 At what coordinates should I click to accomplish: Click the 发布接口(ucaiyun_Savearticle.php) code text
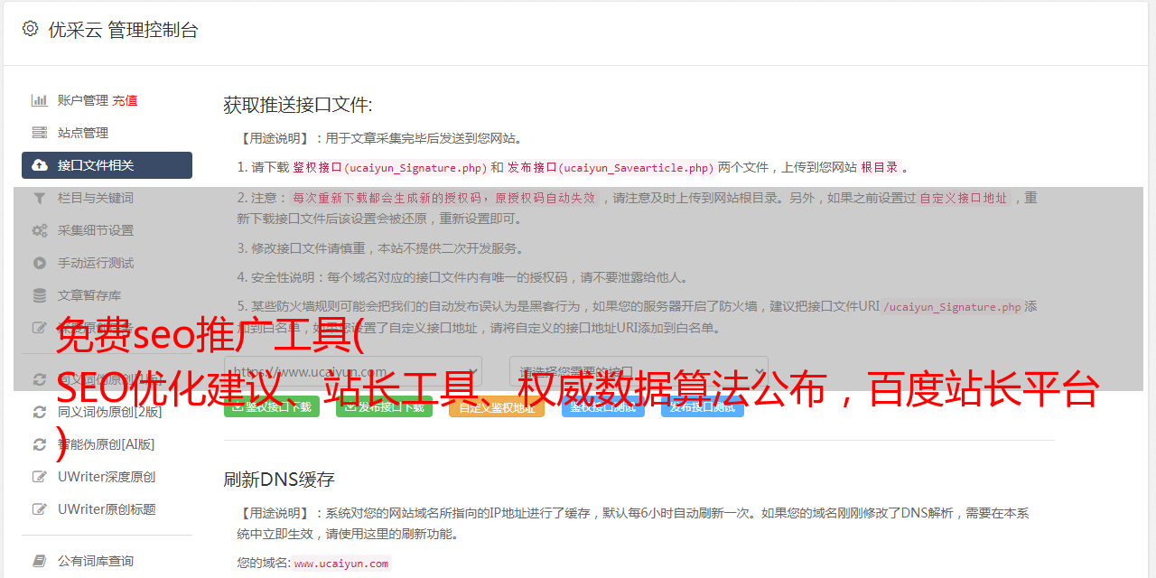[x=611, y=167]
